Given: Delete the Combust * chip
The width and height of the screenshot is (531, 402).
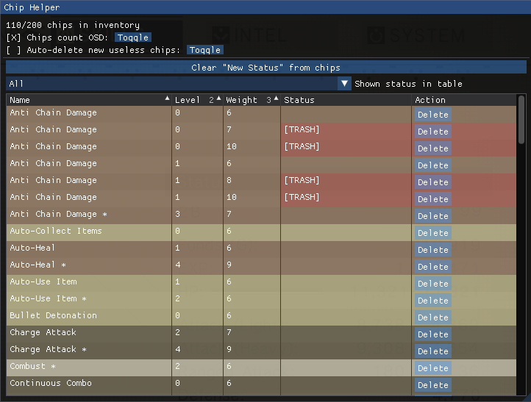Looking at the screenshot, I should point(432,368).
